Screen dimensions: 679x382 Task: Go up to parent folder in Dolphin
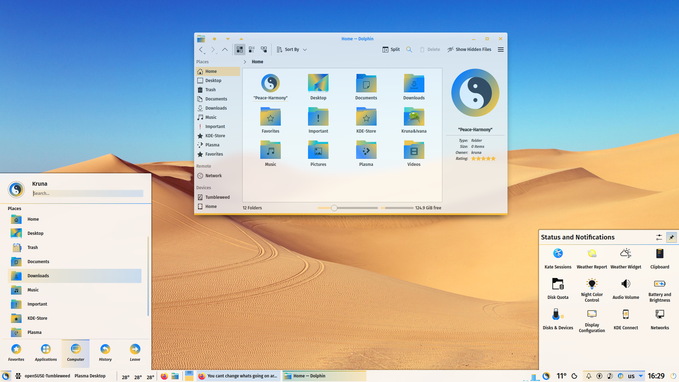point(225,50)
